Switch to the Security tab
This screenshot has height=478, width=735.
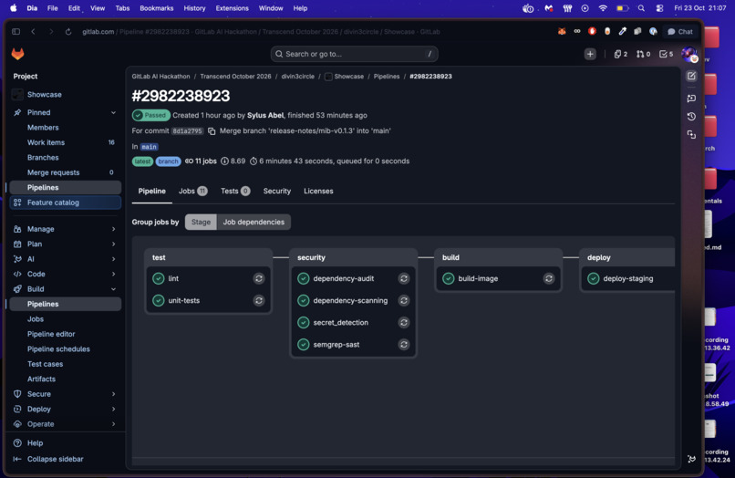[x=277, y=191]
